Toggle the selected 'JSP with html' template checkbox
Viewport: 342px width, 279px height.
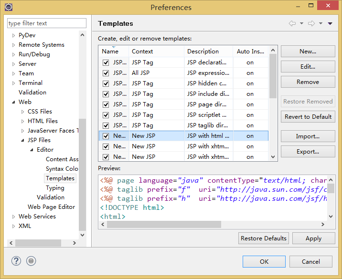[x=106, y=136]
